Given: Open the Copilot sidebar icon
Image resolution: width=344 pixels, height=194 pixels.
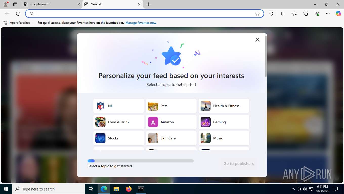Looking at the screenshot, I should pyautogui.click(x=338, y=14).
